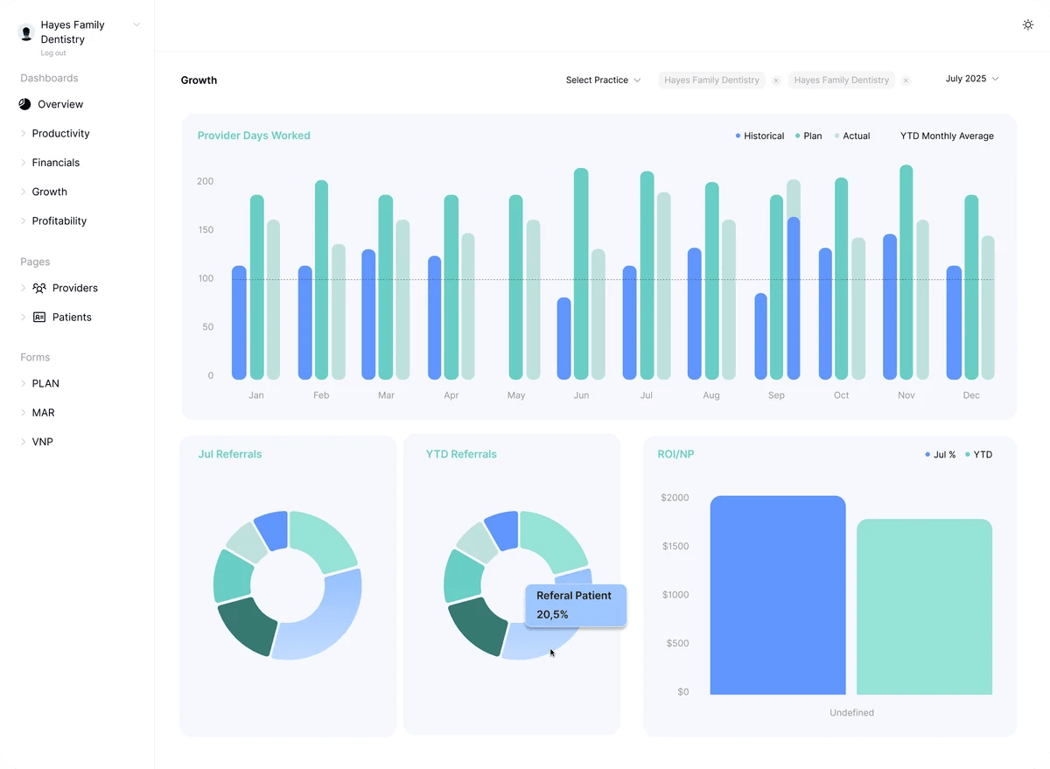Click the Dashboards section label
Viewport: 1050px width, 769px height.
click(x=49, y=78)
